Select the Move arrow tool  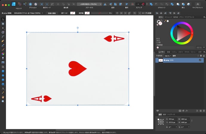coord(3,19)
